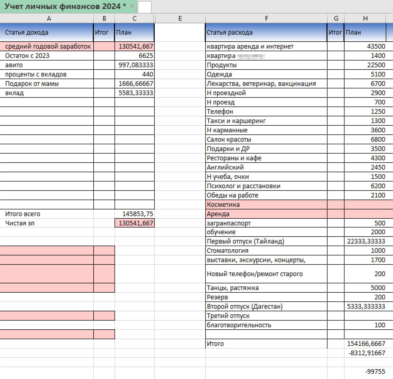This screenshot has width=393, height=379.
Task: Click plan value 43500
Action: click(x=365, y=46)
